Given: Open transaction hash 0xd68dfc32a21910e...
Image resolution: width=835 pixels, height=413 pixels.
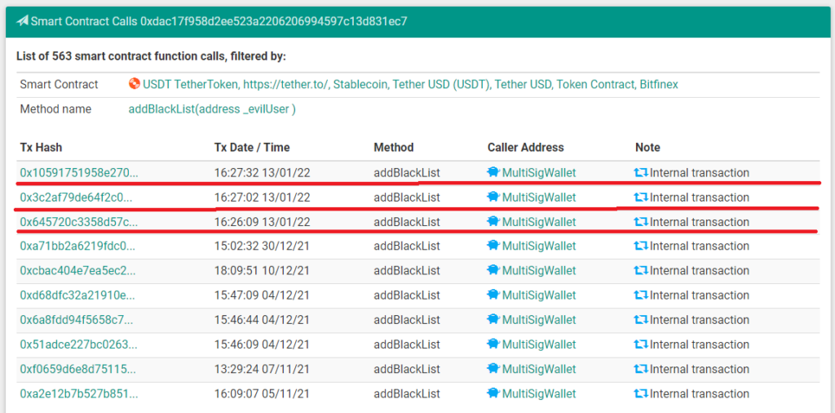Looking at the screenshot, I should click(x=77, y=295).
